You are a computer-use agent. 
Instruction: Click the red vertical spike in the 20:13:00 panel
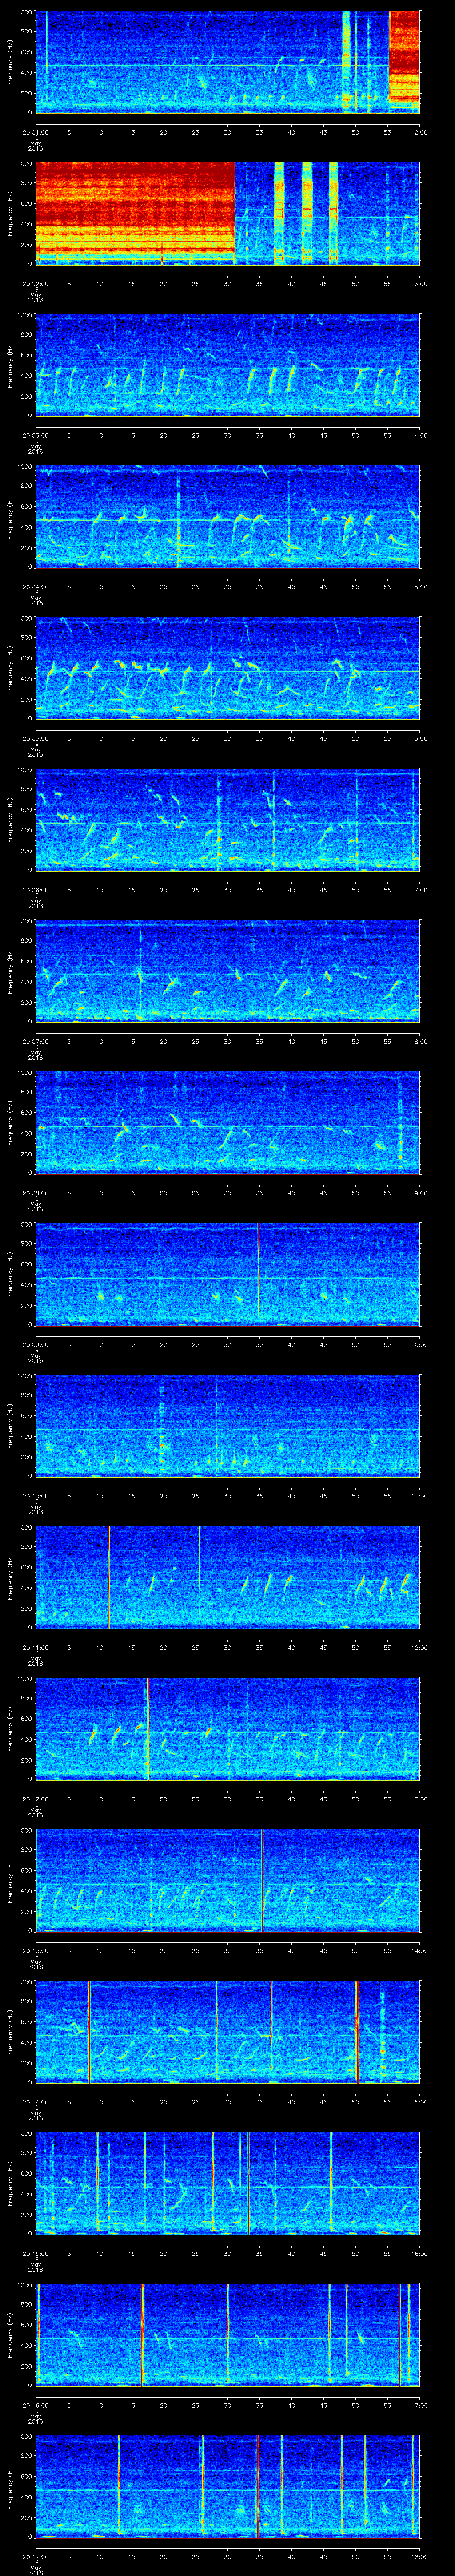click(x=262, y=1881)
